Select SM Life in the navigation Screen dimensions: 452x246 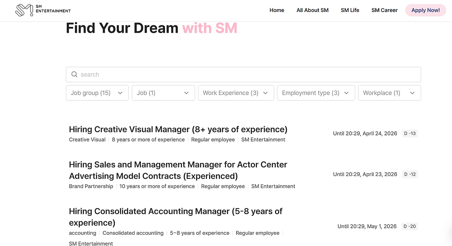[350, 10]
